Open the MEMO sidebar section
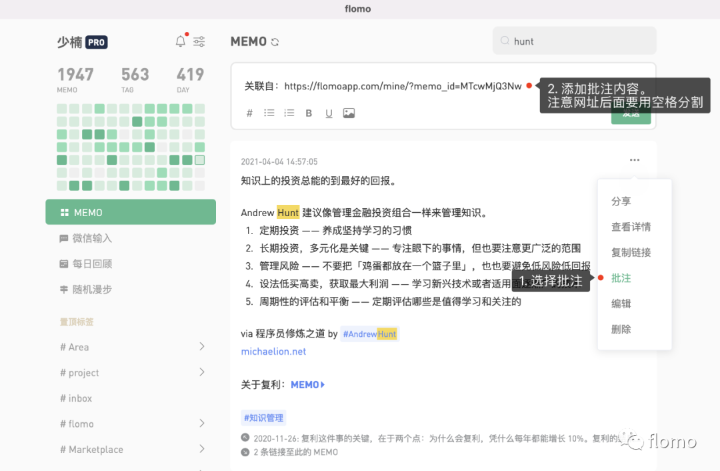The width and height of the screenshot is (720, 471). coord(131,212)
